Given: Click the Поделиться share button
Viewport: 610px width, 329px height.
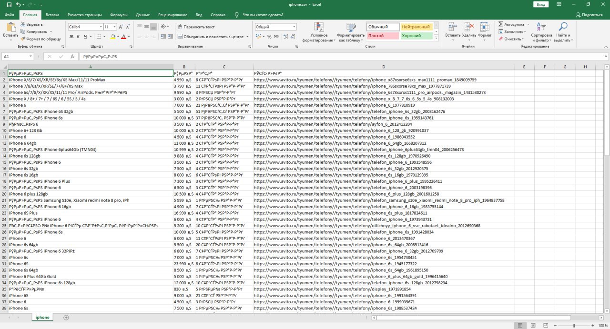Looking at the screenshot, I should pos(589,15).
